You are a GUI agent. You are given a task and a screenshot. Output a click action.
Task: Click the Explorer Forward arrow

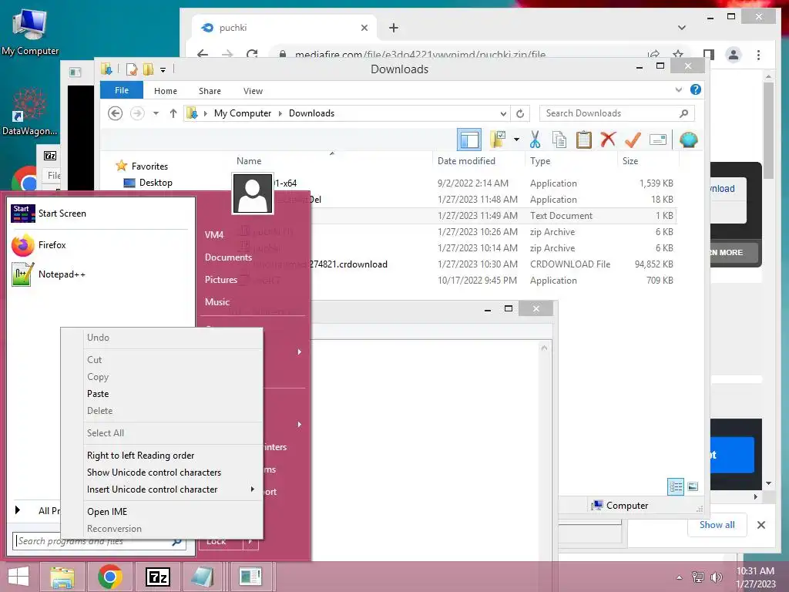[x=137, y=113]
